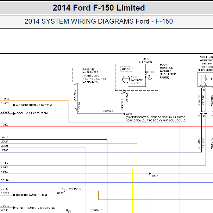The width and height of the screenshot is (213, 213).
Task: Click the AIR CONDITIONING SYSTEM text
Action: point(34,105)
